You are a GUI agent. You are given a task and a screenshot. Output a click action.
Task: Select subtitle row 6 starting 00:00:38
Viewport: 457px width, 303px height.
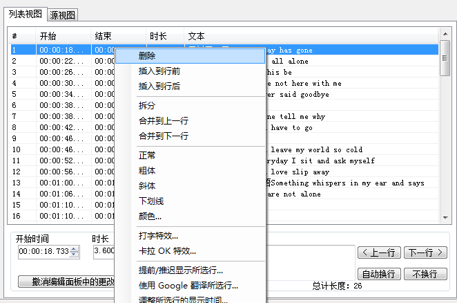(x=224, y=105)
